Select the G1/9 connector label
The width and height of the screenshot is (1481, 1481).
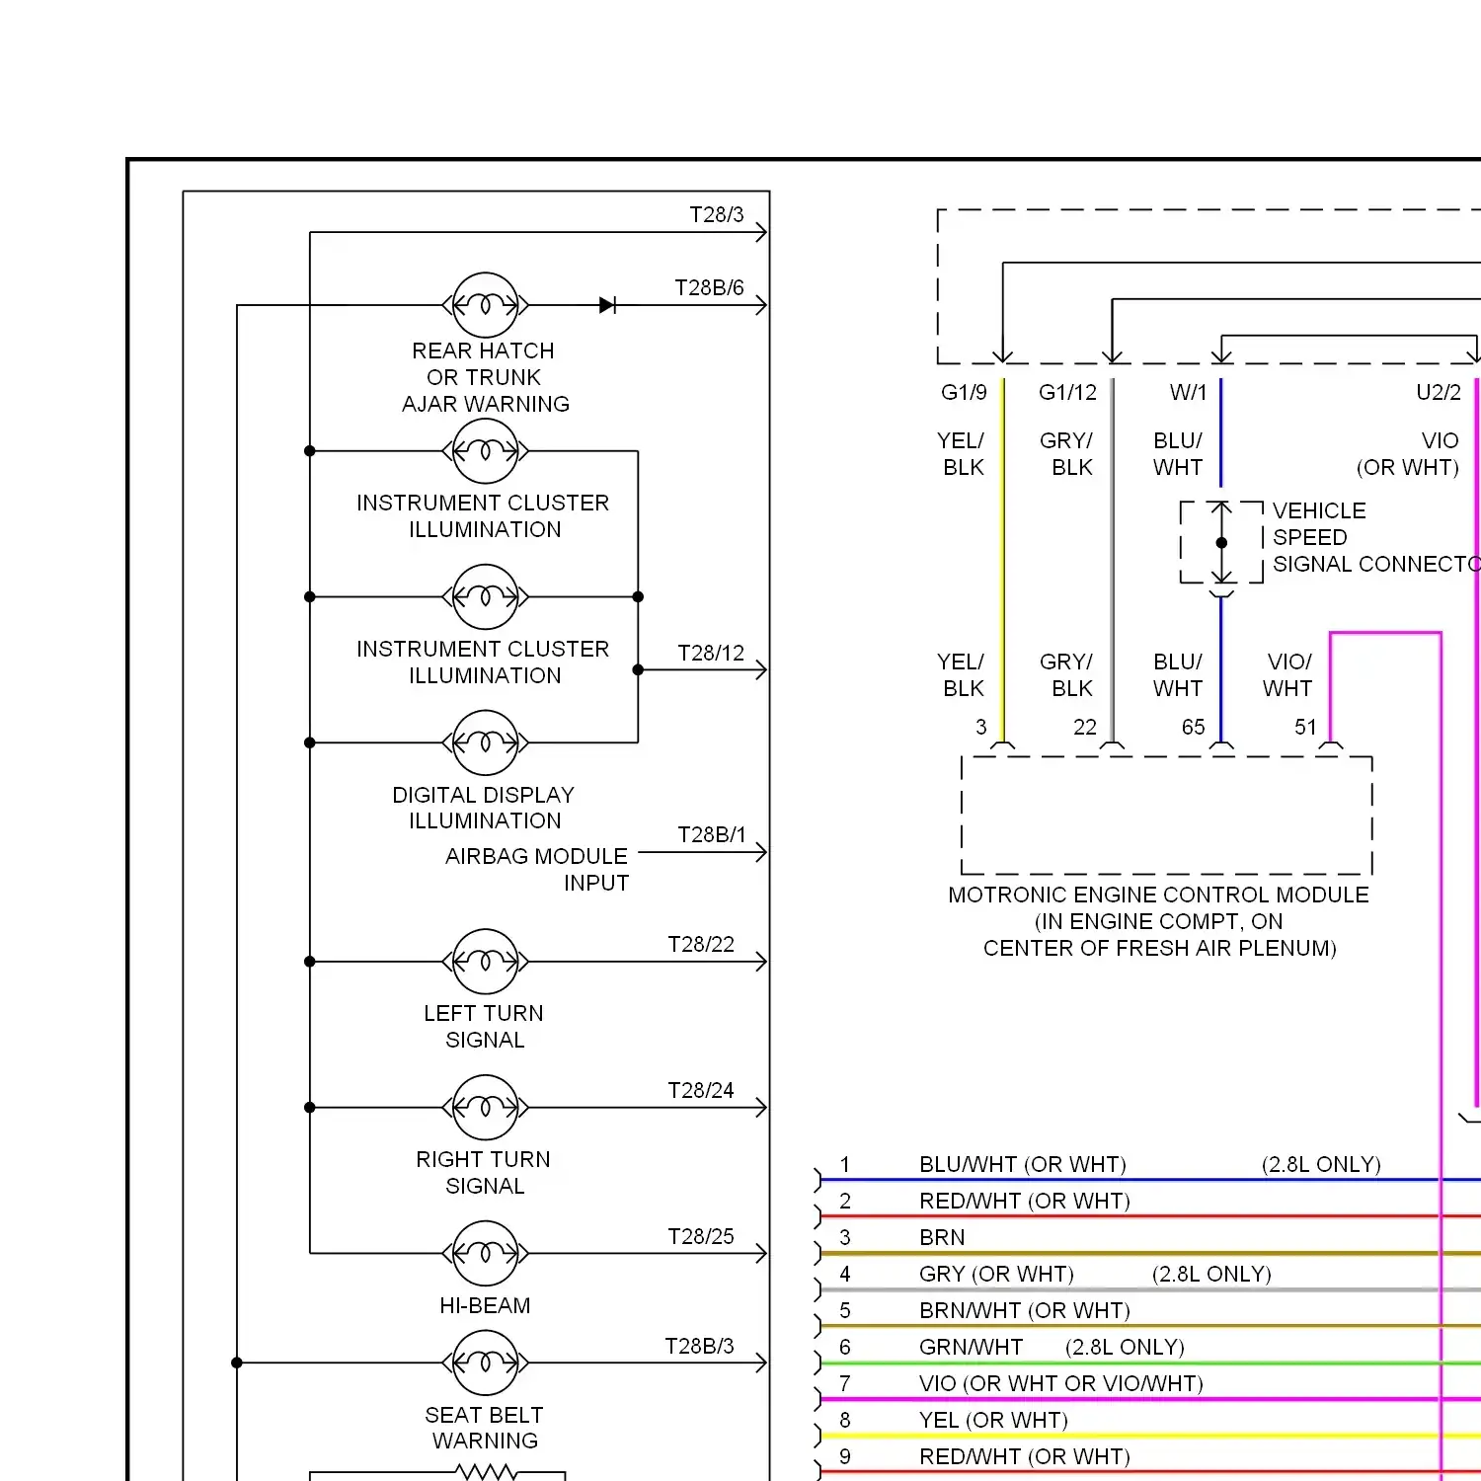pyautogui.click(x=964, y=392)
